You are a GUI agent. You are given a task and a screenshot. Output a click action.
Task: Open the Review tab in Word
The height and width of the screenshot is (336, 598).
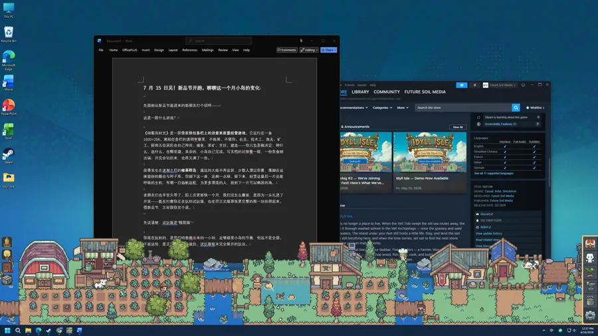(223, 50)
